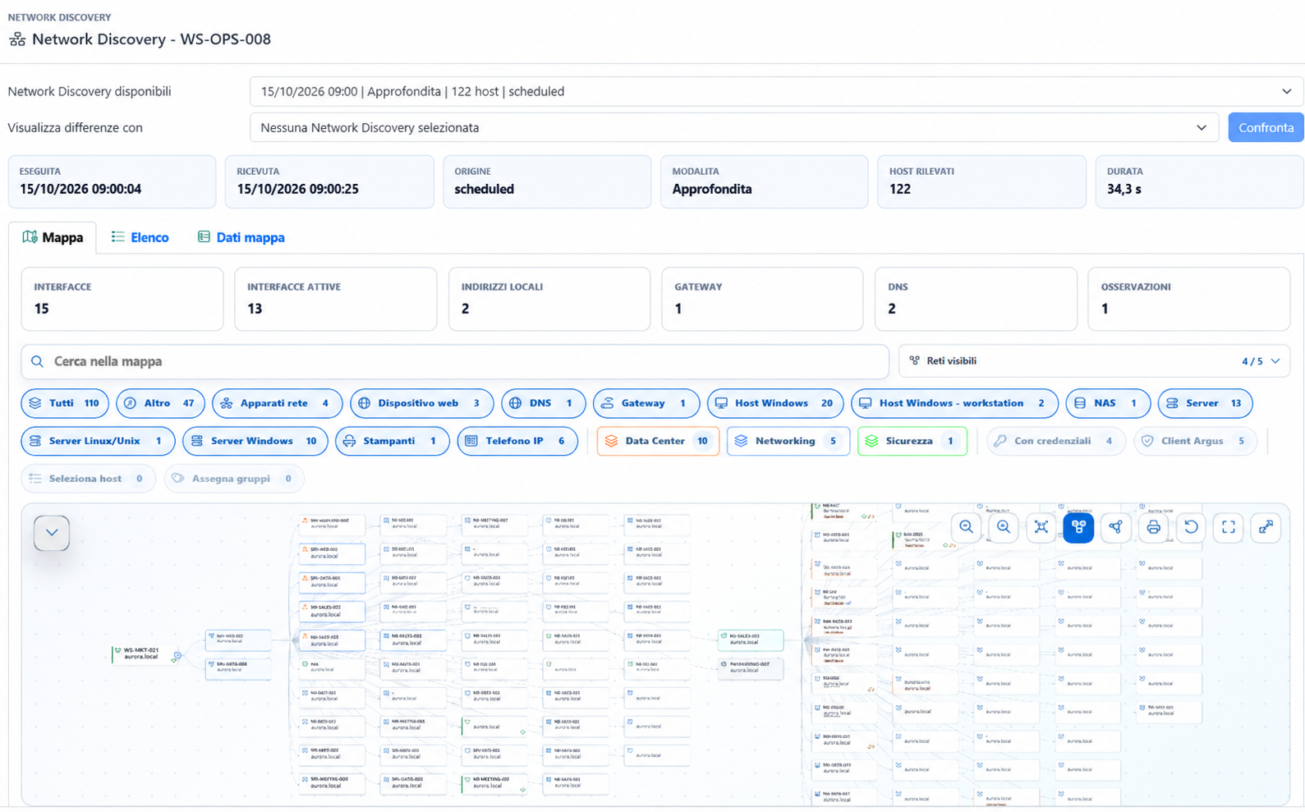
Task: Click the search magnifier icon
Action: click(37, 361)
